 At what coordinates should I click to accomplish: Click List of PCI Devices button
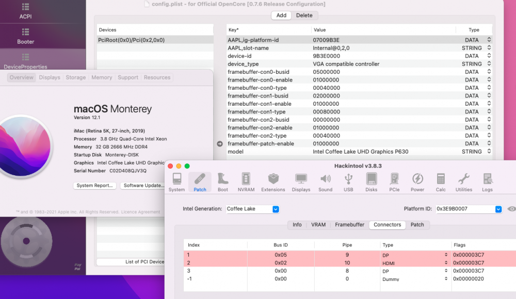131,262
